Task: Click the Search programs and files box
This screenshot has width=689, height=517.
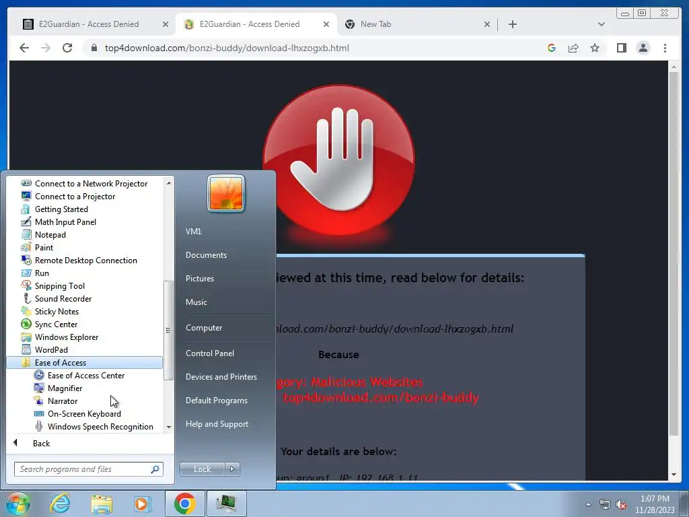Action: click(x=83, y=469)
